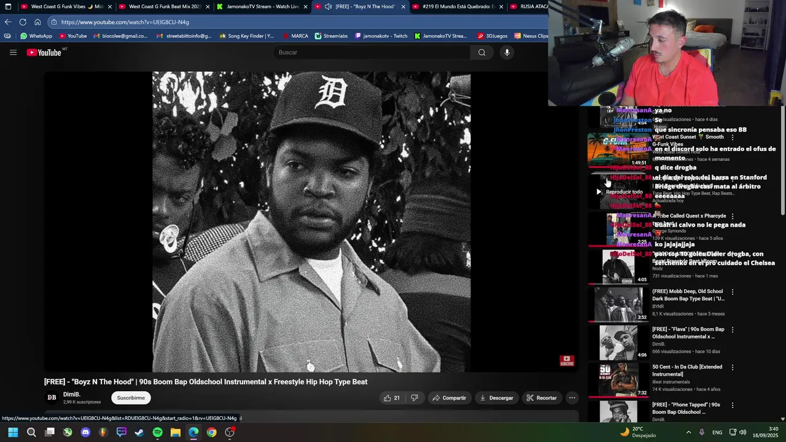Open the weather widget on taskbar
The image size is (786, 442).
637,432
